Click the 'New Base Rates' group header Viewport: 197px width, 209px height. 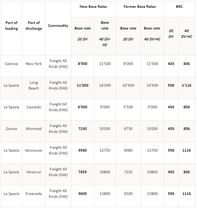93,7
